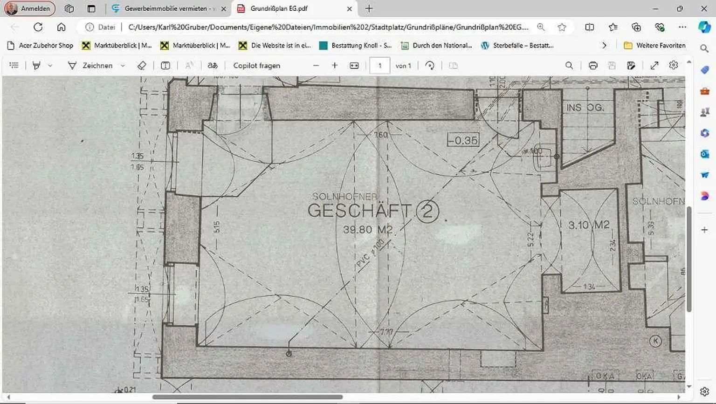This screenshot has width=716, height=404.
Task: Expand the hidden bookmarks overflow chevron
Action: coord(604,45)
